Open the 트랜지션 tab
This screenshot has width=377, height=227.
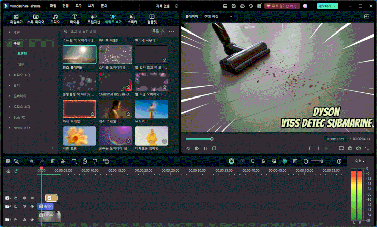click(x=93, y=19)
